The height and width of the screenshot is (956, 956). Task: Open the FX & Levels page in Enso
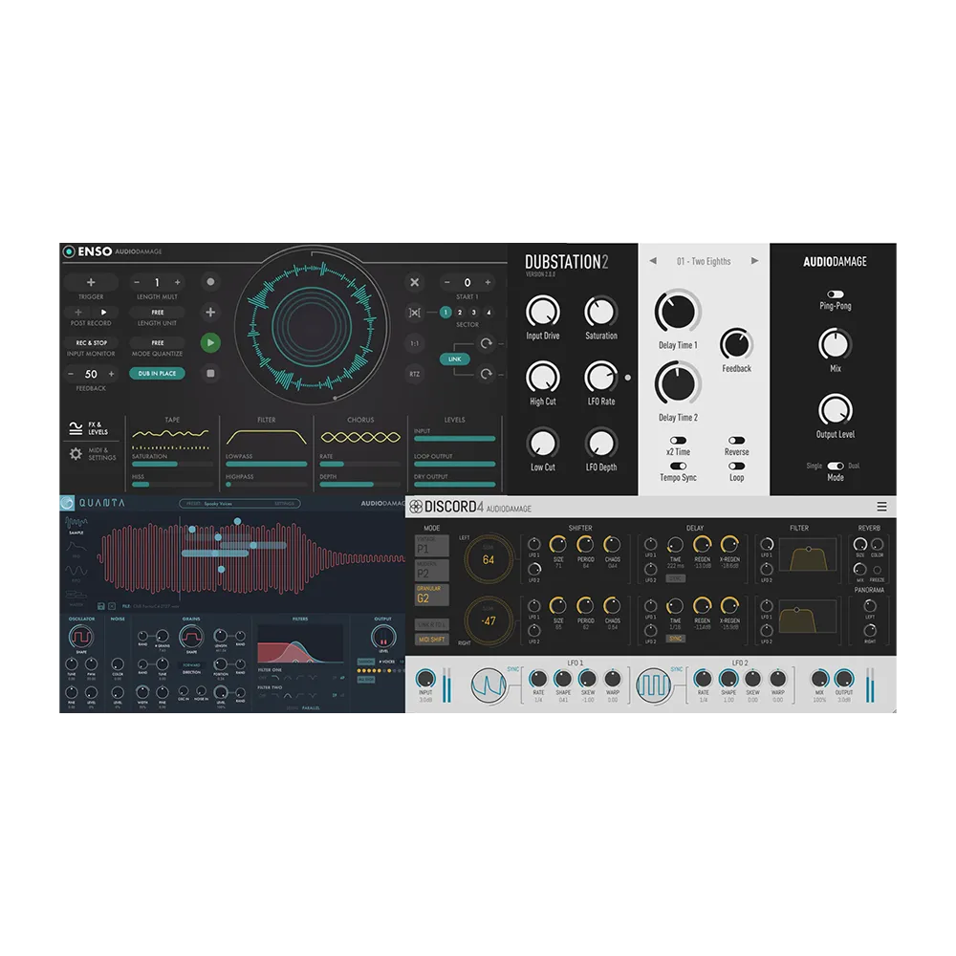(x=88, y=428)
